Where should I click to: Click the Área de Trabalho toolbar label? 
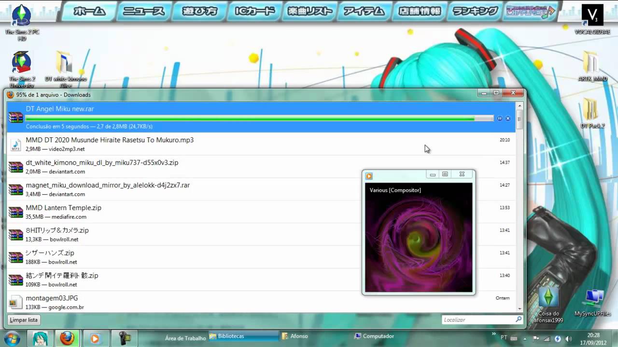(x=185, y=338)
